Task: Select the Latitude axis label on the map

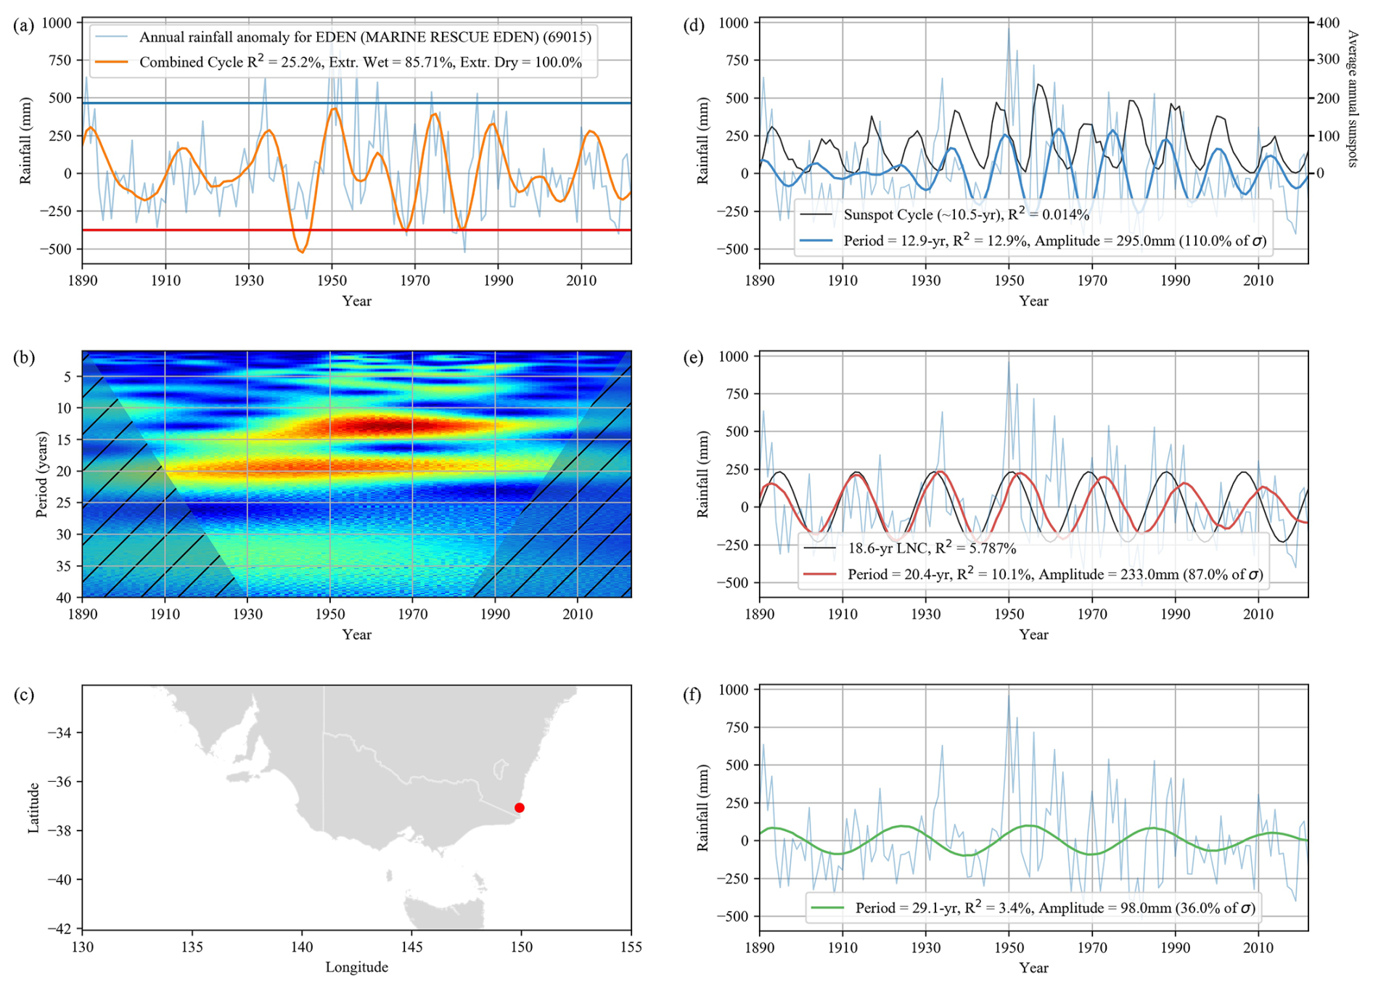Action: click(33, 807)
